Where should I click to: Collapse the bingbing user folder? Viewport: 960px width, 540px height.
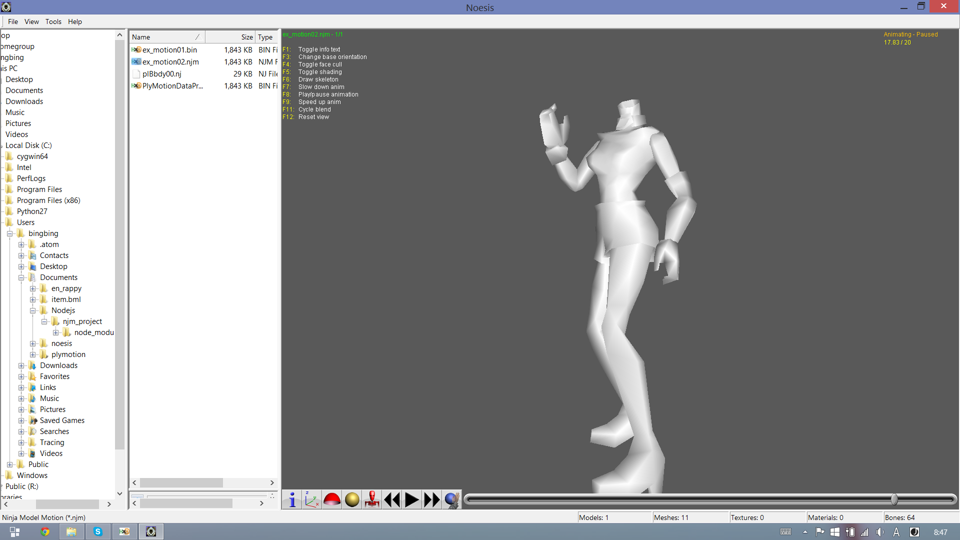point(9,233)
